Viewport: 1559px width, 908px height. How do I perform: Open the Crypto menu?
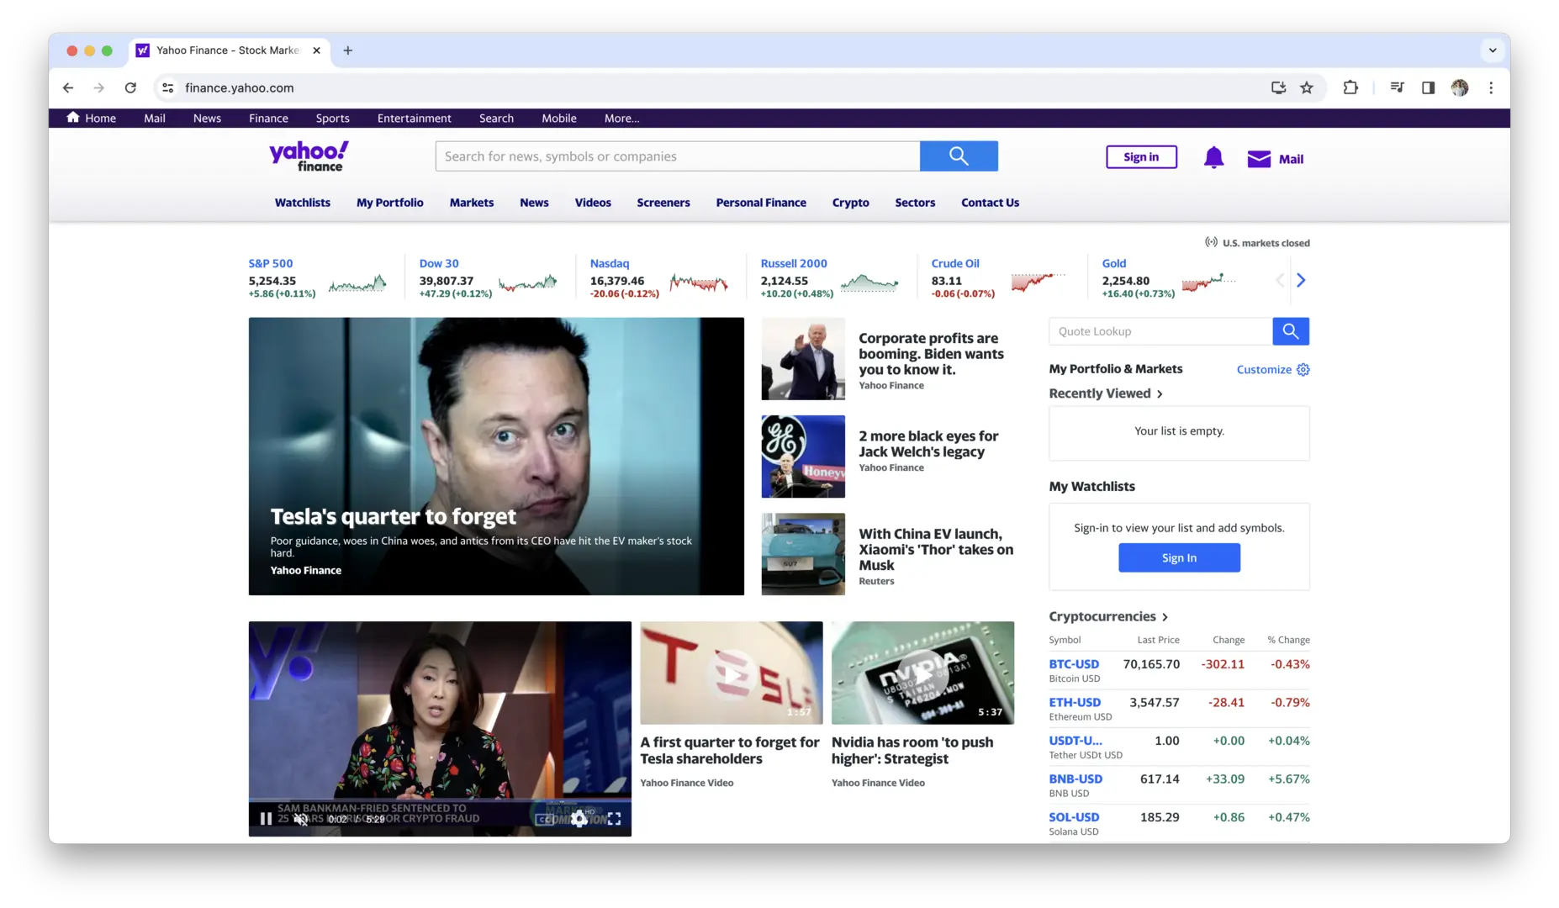pyautogui.click(x=851, y=203)
